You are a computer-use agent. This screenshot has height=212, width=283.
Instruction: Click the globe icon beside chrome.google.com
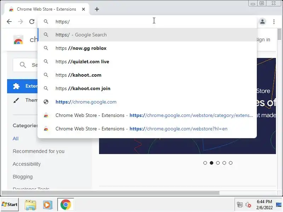(46, 102)
